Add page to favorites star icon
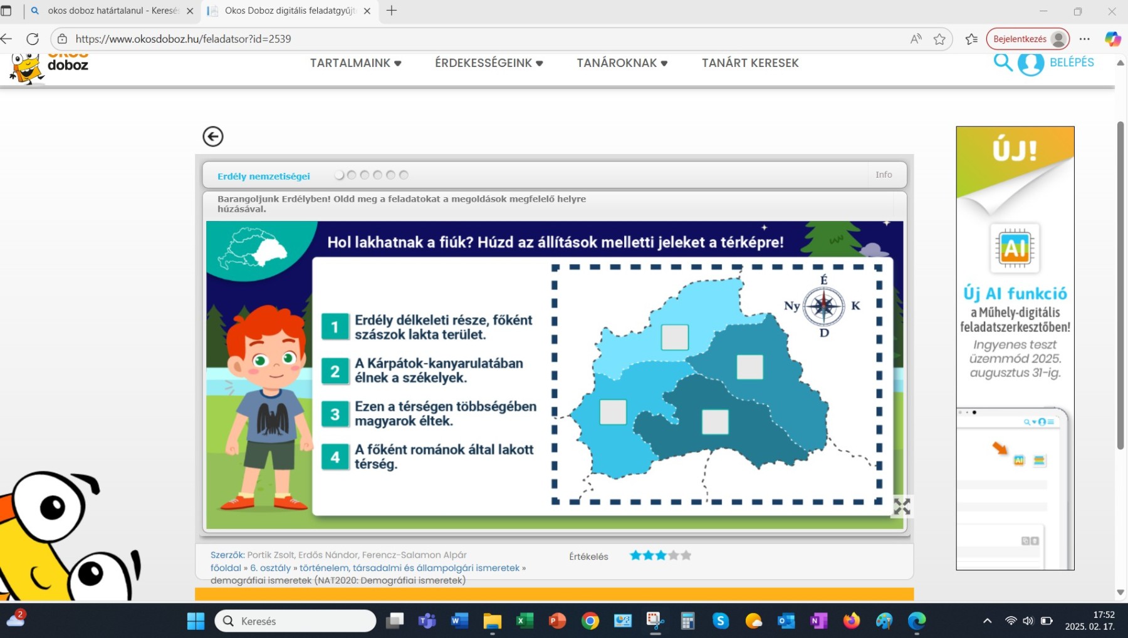 pyautogui.click(x=939, y=39)
